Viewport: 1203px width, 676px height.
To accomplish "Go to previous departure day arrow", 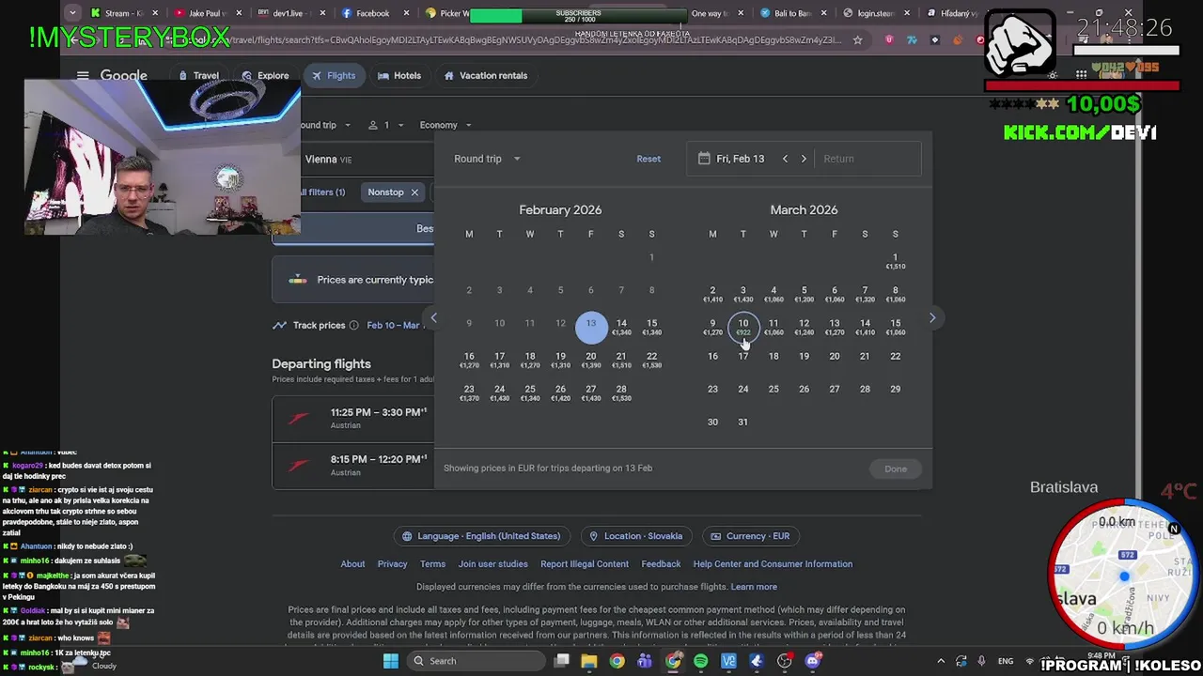I will (x=785, y=159).
